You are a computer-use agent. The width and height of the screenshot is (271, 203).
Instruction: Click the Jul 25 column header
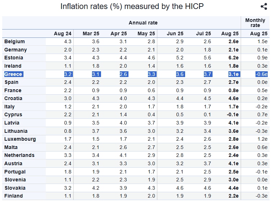[204, 33]
